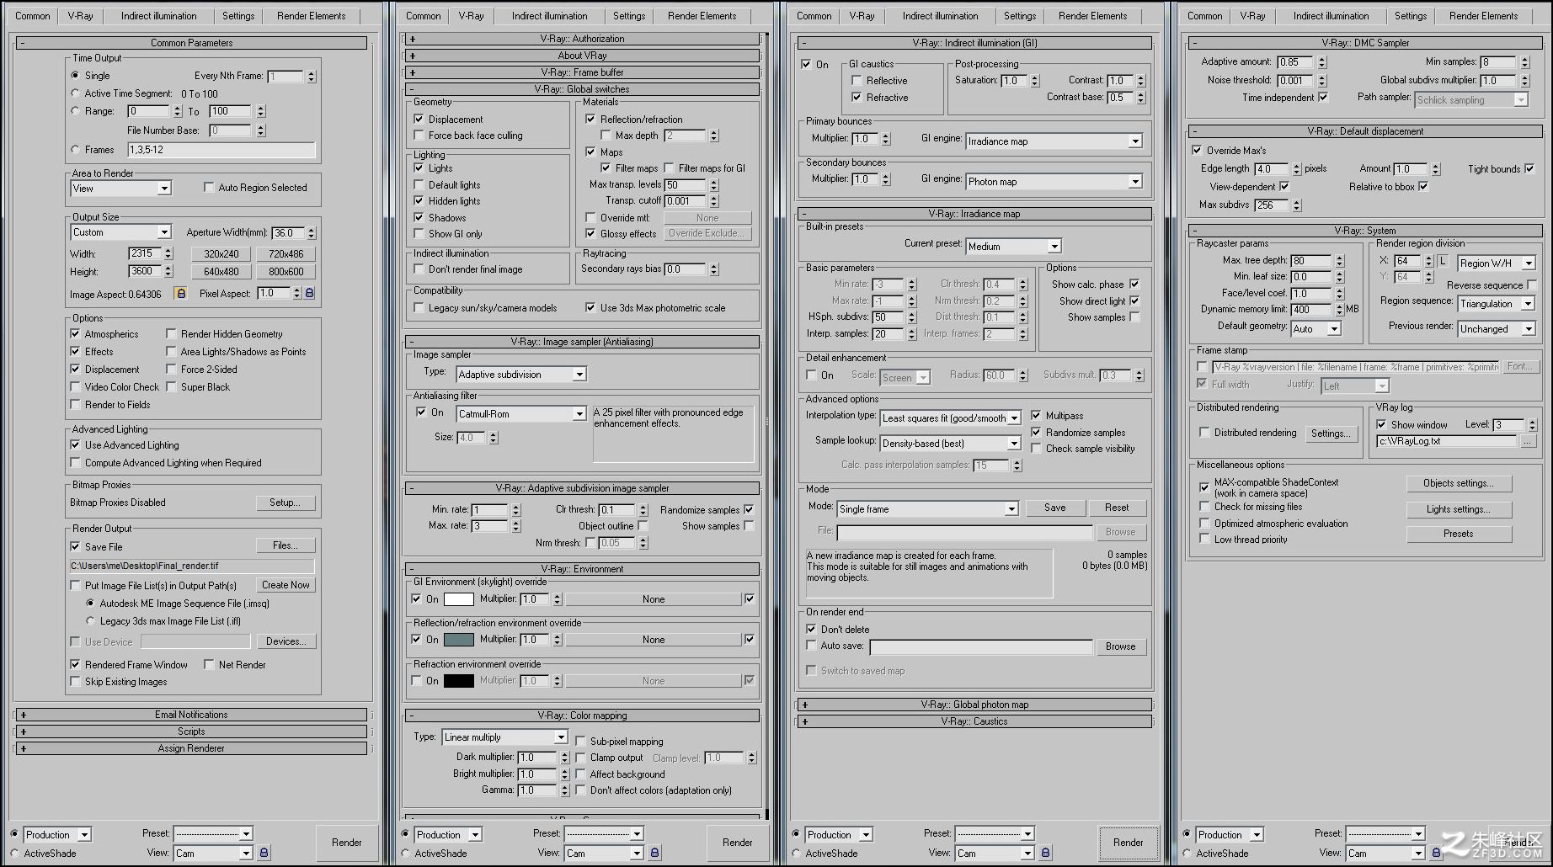Open Settings tab in Irradiance map panel
The width and height of the screenshot is (1553, 867).
tap(1020, 16)
